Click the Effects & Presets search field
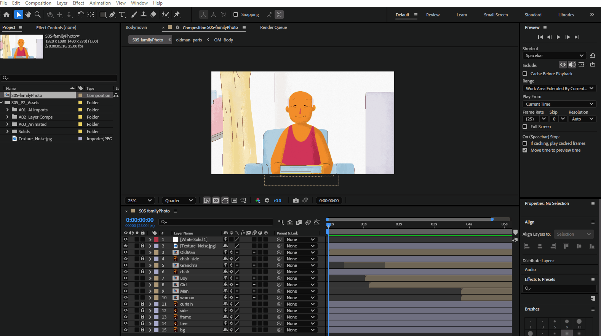This screenshot has width=601, height=336. 559,288
